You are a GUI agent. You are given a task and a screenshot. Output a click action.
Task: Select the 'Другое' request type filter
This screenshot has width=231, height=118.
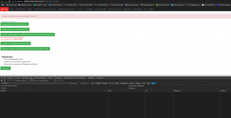(x=153, y=83)
